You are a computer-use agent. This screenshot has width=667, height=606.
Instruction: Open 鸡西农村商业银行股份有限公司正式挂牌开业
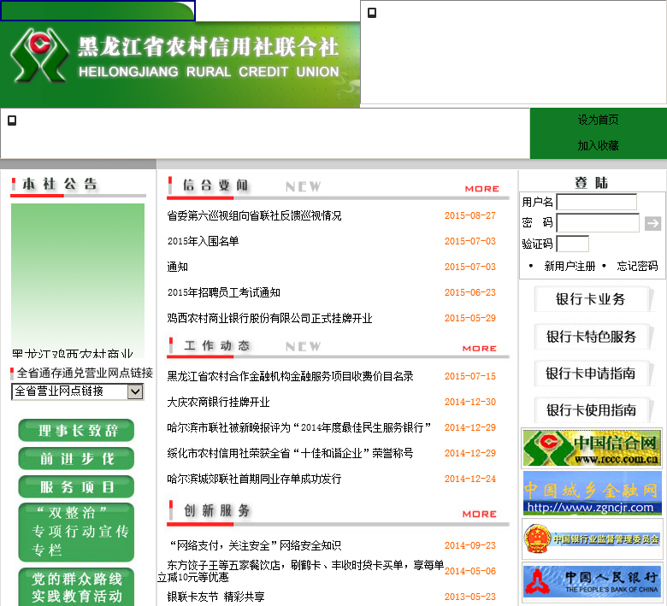pos(269,318)
